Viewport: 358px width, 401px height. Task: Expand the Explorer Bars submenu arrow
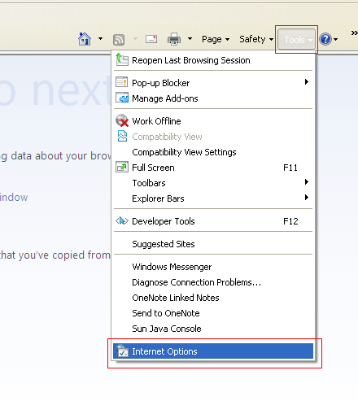click(x=307, y=197)
